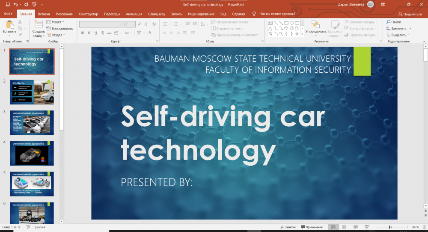Switch to the Переходы tab
428x232 pixels.
pyautogui.click(x=112, y=14)
